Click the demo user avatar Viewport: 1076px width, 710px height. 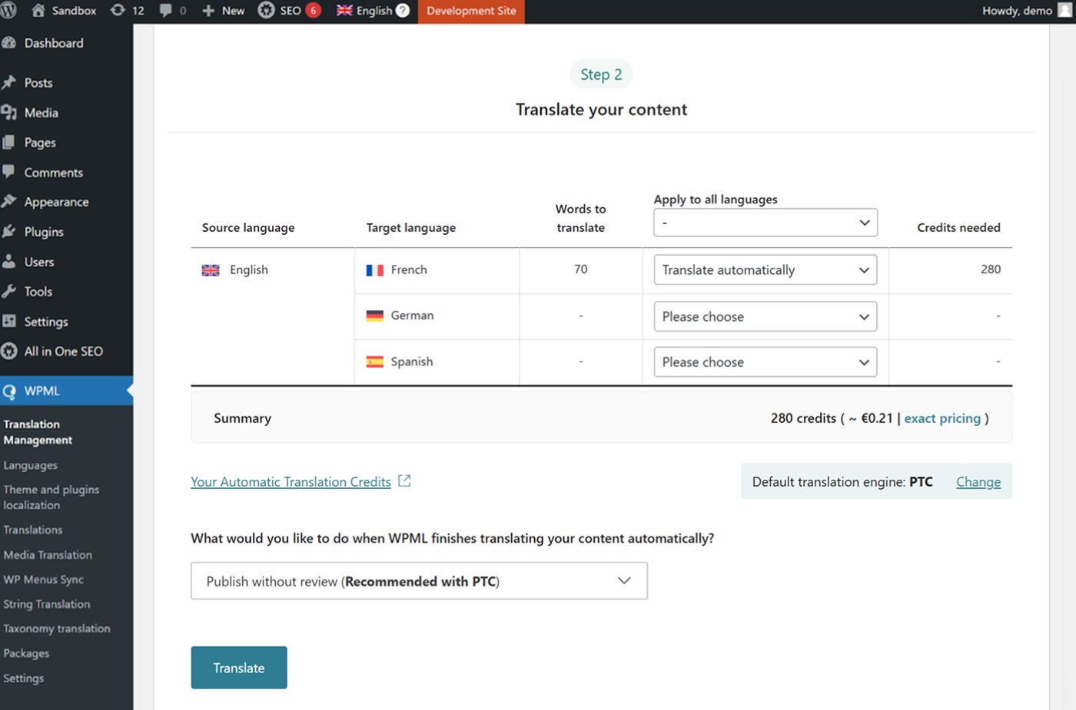point(1065,11)
